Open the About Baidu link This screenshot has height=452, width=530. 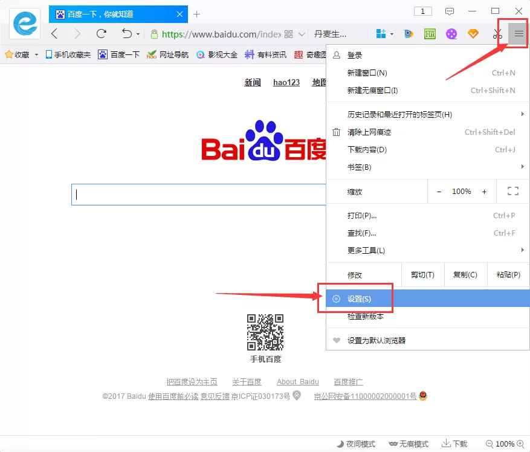pos(297,382)
